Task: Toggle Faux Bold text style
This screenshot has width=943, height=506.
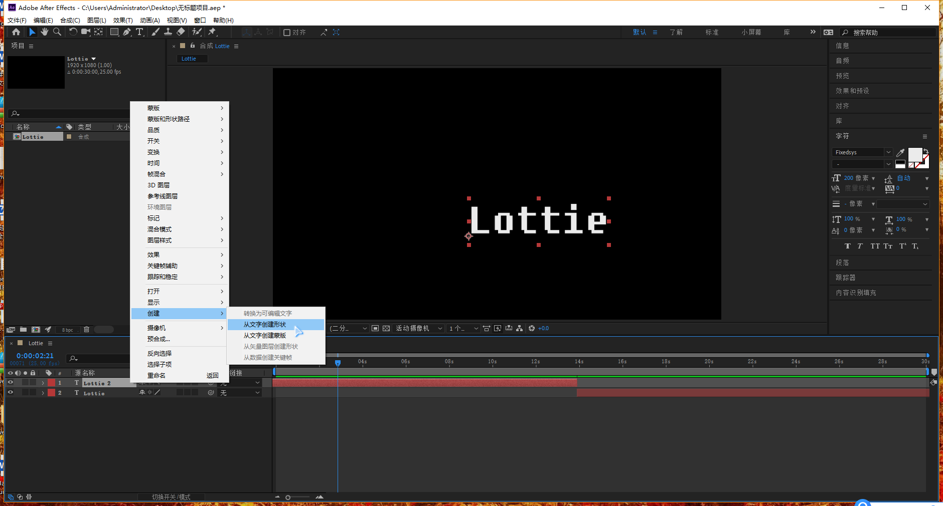Action: tap(847, 246)
